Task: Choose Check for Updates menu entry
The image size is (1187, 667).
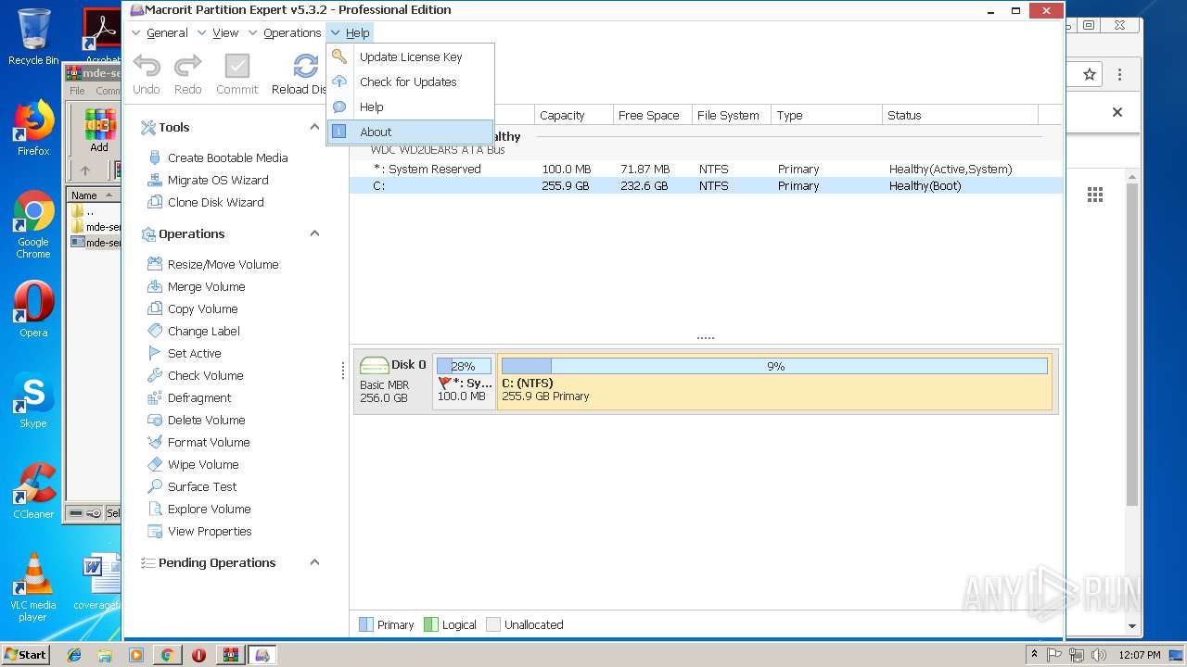Action: tap(410, 82)
